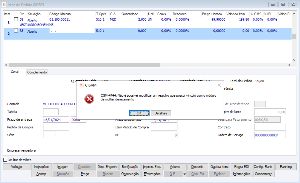Click the app icon in Itens do Pedido title bar
Screen dimensions: 300x183
click(x=4, y=5)
